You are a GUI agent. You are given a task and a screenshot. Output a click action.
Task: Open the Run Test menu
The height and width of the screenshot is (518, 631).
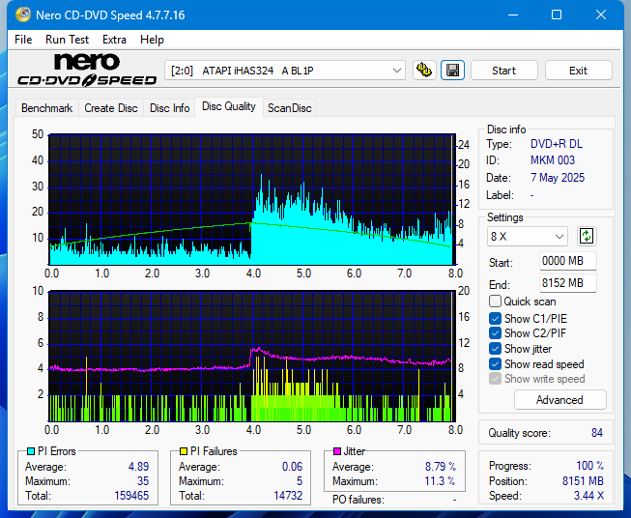coord(67,40)
